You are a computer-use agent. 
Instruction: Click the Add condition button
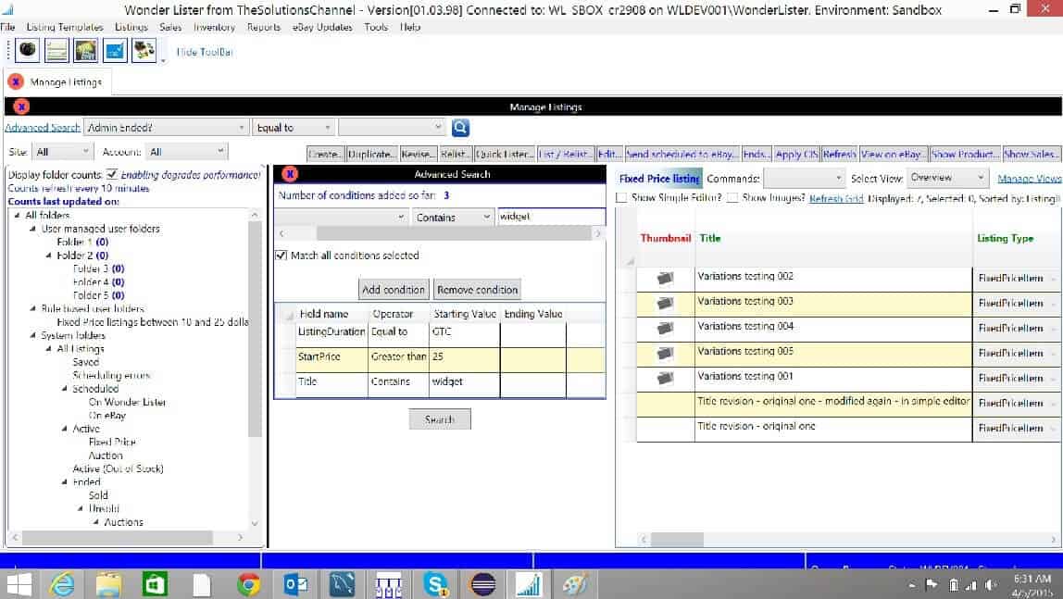pos(394,290)
